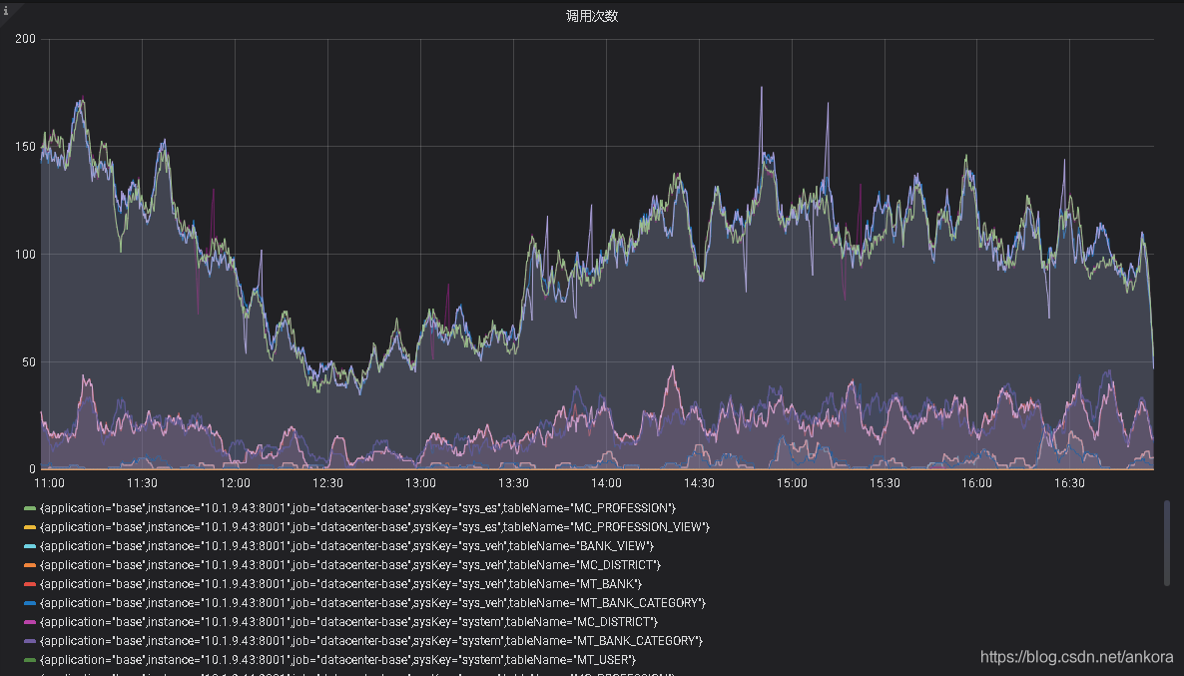Click magenta swatch of system MC_DISTRICT
Image resolution: width=1184 pixels, height=676 pixels.
(30, 622)
